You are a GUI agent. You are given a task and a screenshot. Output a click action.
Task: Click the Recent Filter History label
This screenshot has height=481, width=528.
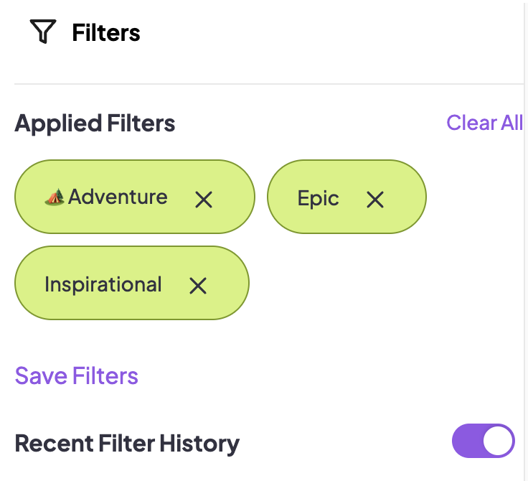[127, 443]
